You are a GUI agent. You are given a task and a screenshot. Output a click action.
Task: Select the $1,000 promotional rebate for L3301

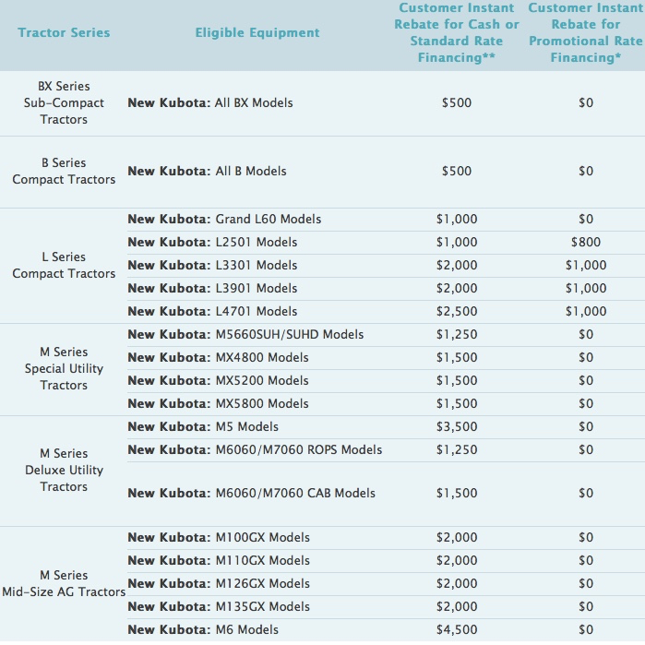586,266
